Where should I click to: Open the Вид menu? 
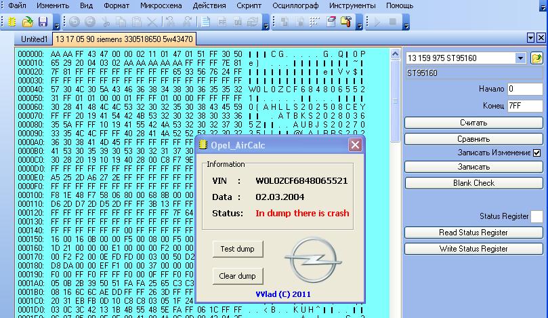tap(86, 5)
